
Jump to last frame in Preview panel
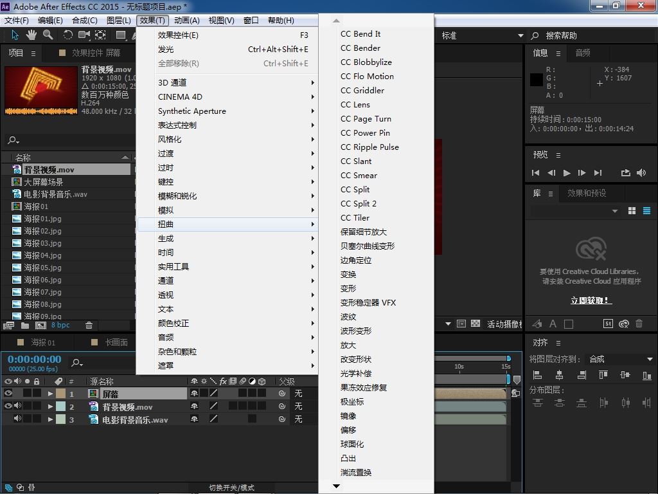pos(598,172)
